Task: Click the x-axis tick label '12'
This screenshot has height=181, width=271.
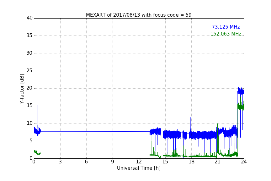Action: tap(139, 162)
